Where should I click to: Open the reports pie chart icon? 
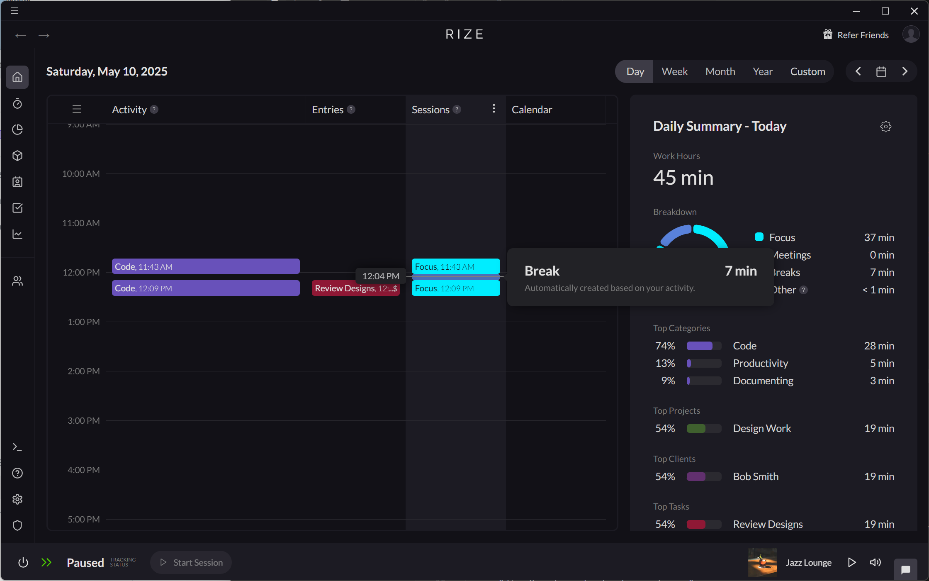click(x=17, y=129)
